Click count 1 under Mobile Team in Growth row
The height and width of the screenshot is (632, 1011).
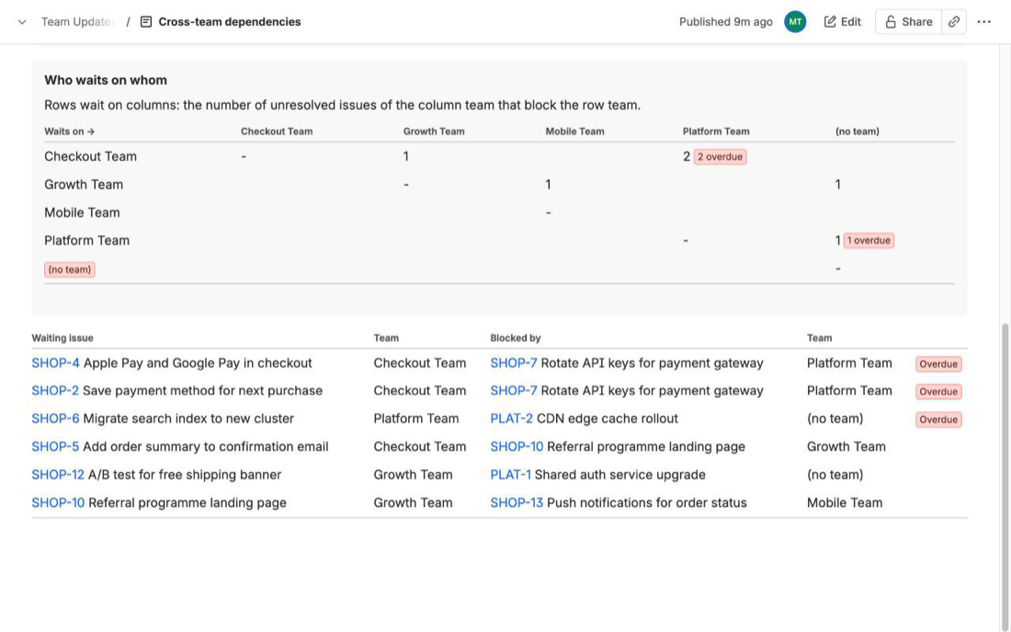(548, 184)
